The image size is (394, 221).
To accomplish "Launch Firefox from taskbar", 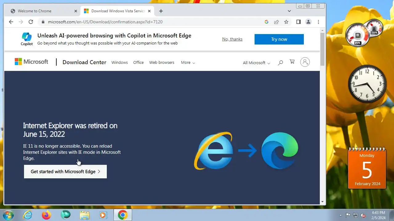I will (x=46, y=215).
